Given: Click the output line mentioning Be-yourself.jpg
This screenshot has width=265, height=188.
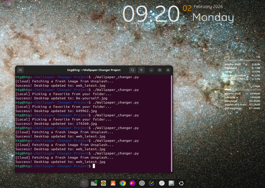Looking at the screenshot, I should 61,98.
